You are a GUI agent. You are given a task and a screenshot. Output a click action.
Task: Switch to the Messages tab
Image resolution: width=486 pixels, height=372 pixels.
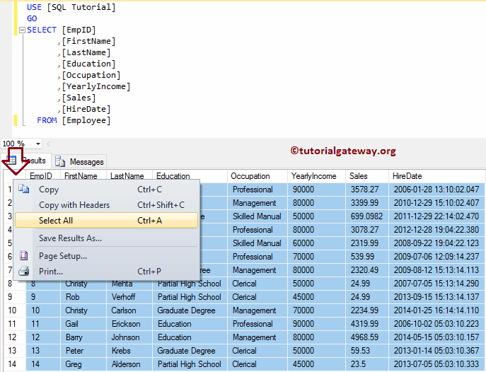[79, 161]
